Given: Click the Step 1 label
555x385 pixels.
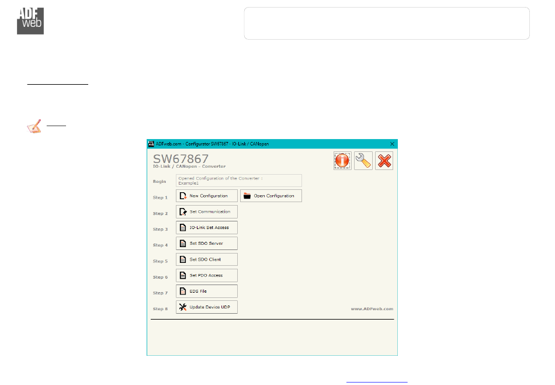Looking at the screenshot, I should pos(160,197).
